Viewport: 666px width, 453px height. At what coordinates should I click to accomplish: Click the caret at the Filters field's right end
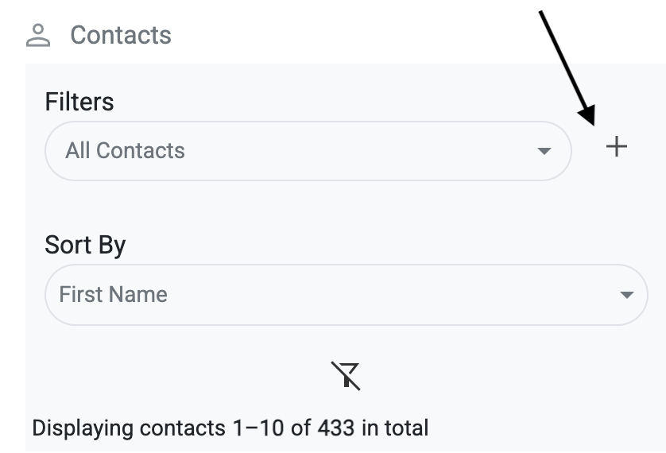(544, 151)
